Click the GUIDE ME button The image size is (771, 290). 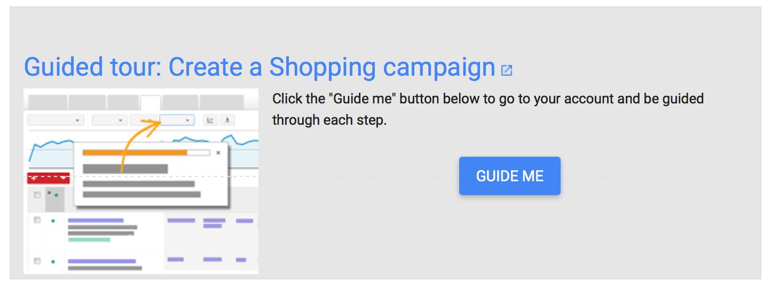(510, 176)
